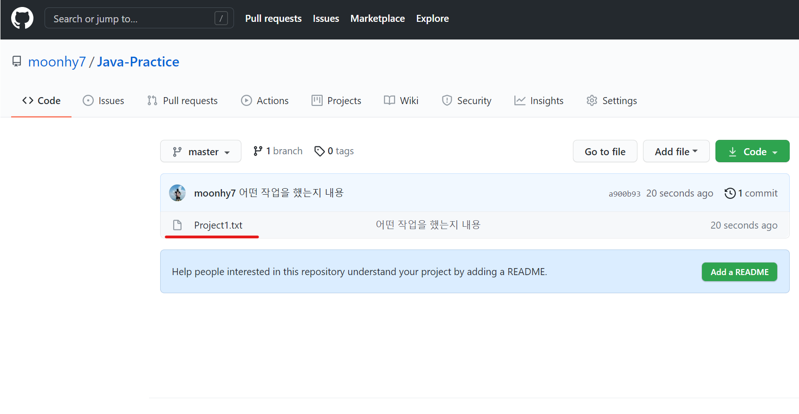Click the tag icon next to 0 tags
This screenshot has width=799, height=414.
pos(319,151)
